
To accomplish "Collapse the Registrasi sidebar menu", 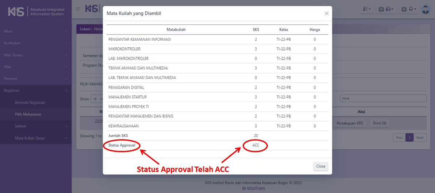I will click(35, 90).
